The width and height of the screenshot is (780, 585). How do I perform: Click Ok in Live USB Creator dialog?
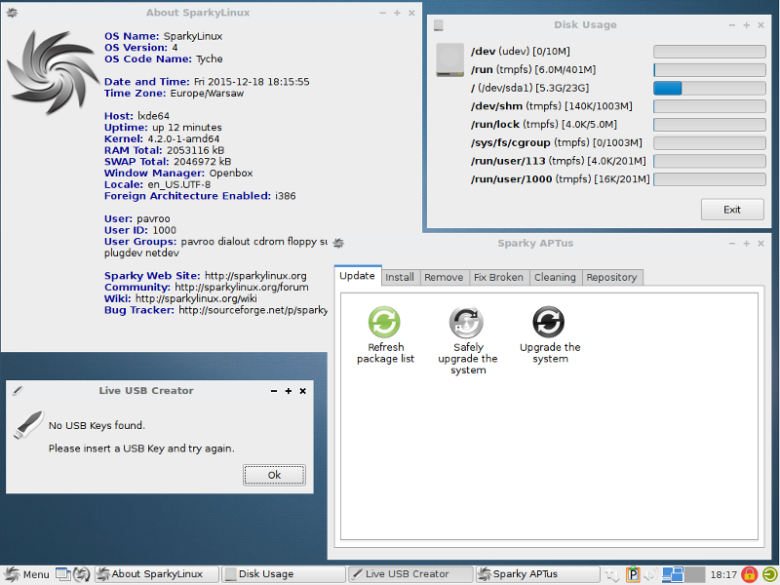274,475
